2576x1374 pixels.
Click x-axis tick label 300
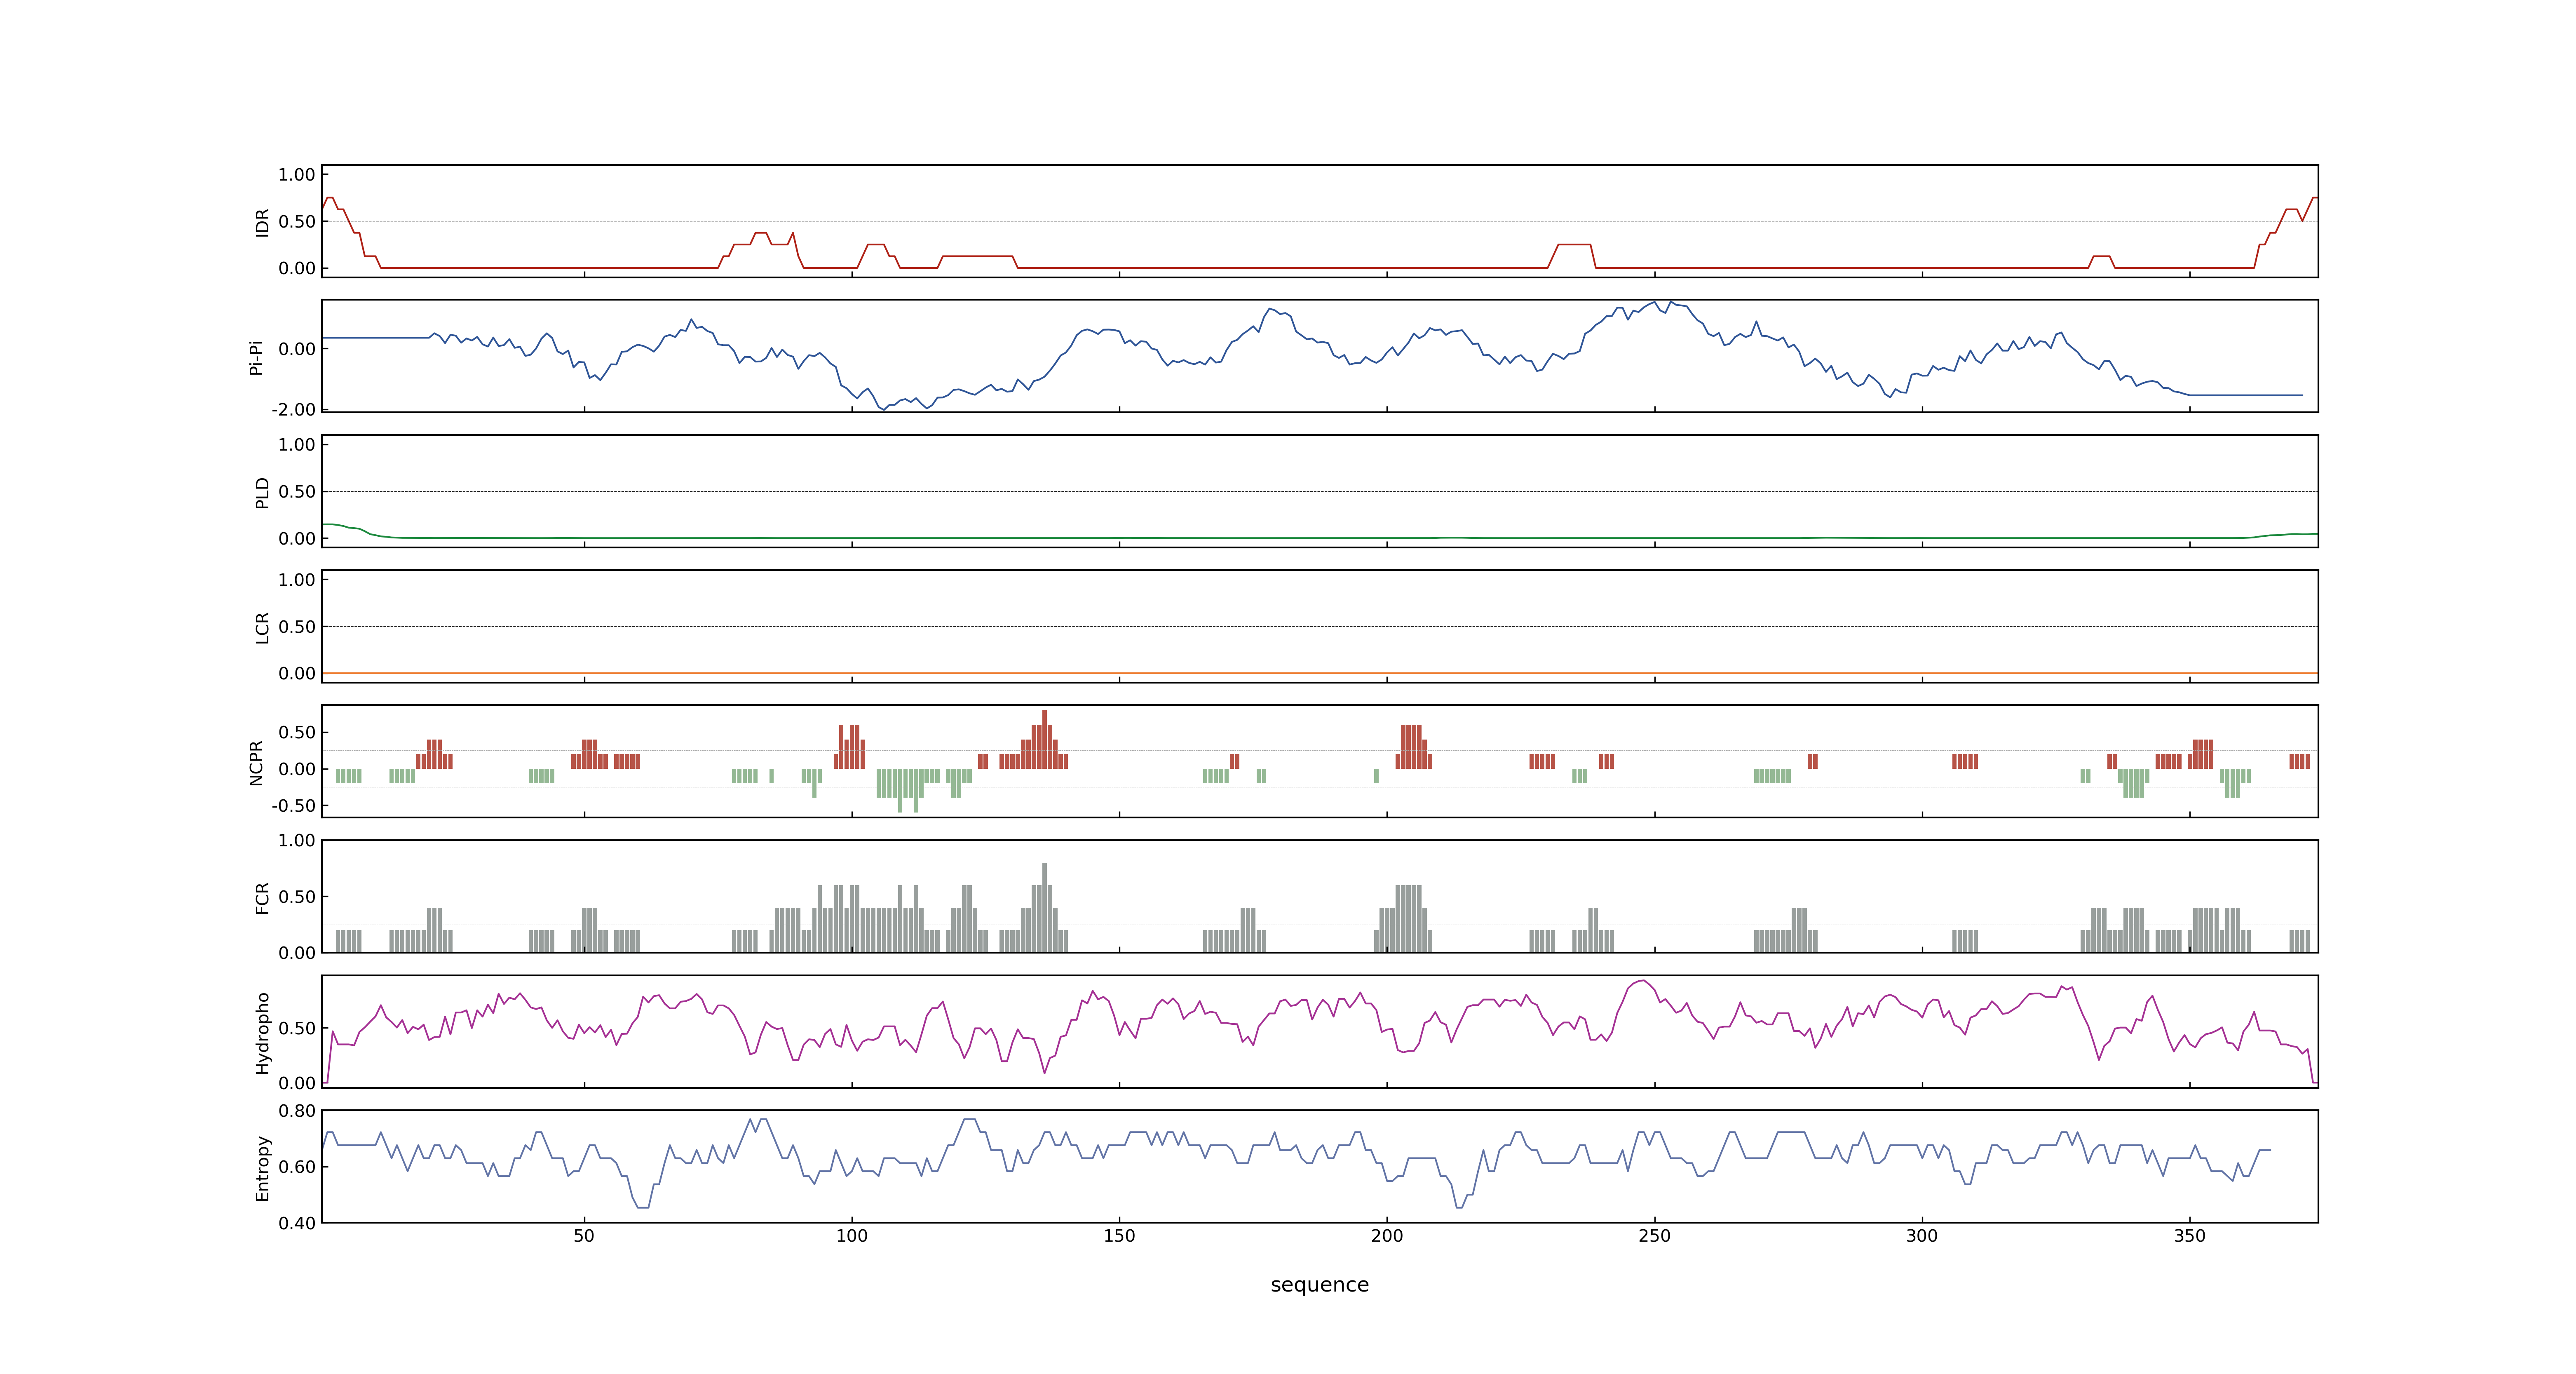coord(1922,1236)
